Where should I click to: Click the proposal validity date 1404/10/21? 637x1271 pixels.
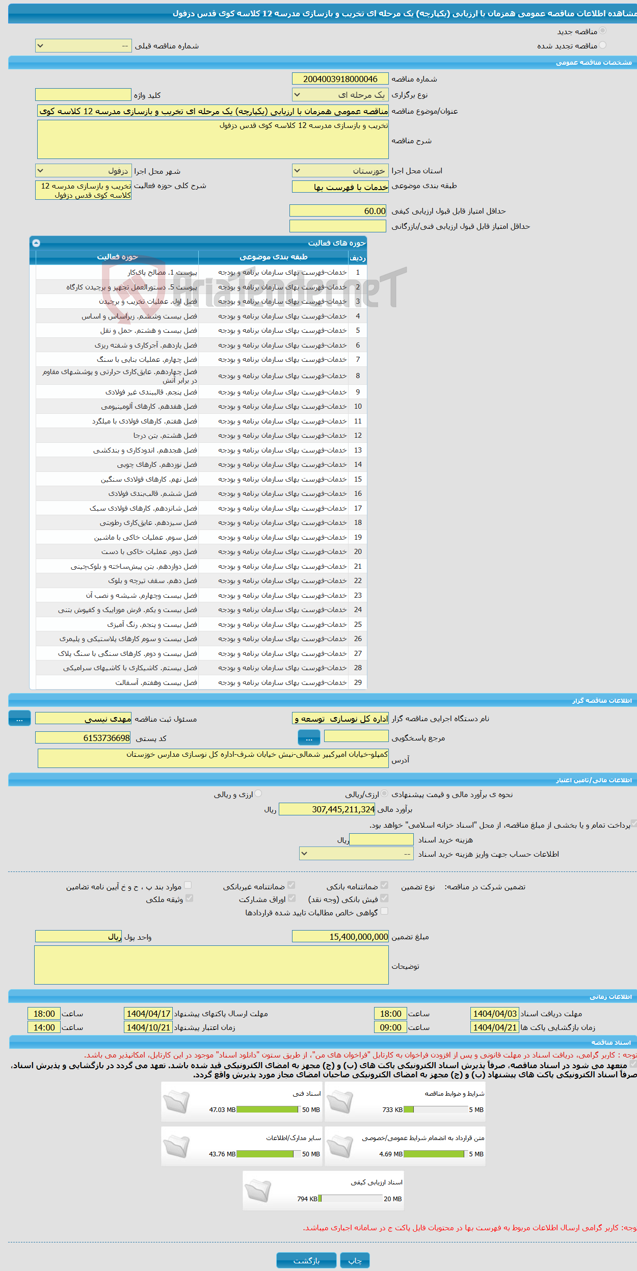coord(148,1027)
